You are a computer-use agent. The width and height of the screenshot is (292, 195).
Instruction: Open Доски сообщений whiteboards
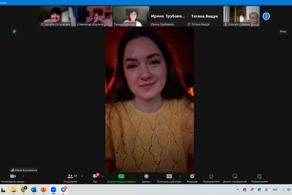tap(235, 178)
